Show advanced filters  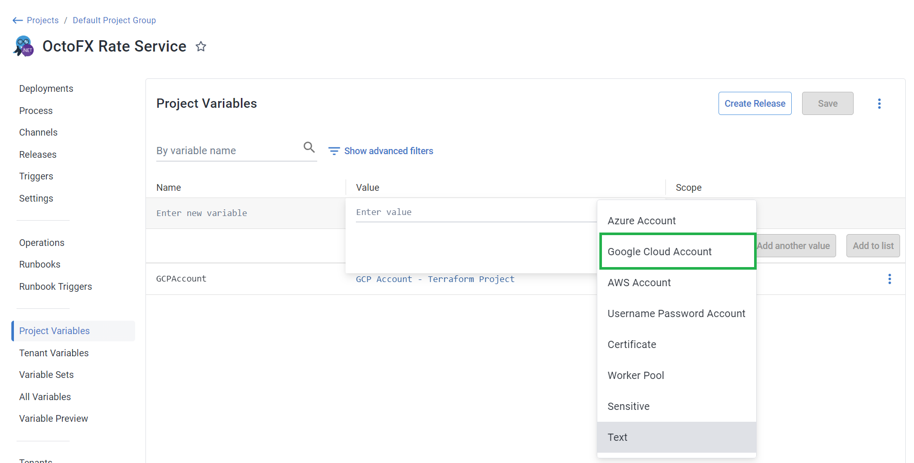(x=388, y=151)
